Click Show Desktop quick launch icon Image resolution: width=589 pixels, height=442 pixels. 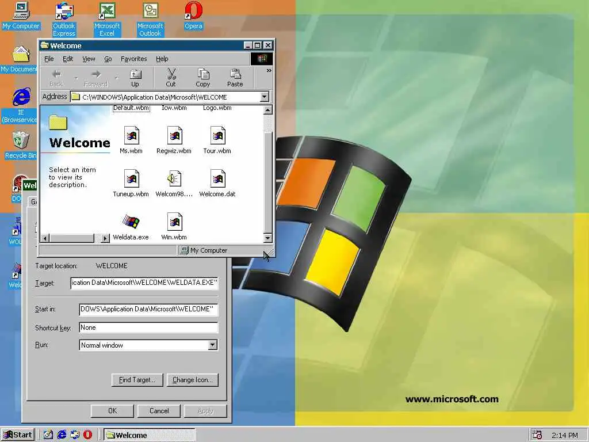[48, 435]
